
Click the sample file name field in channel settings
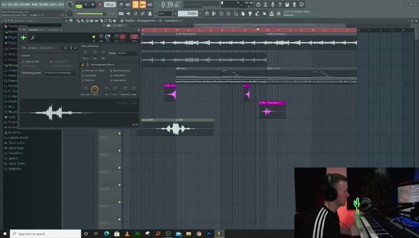click(41, 48)
